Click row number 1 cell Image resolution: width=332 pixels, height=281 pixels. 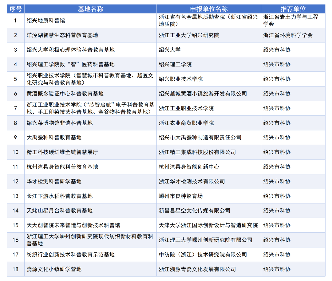point(16,21)
